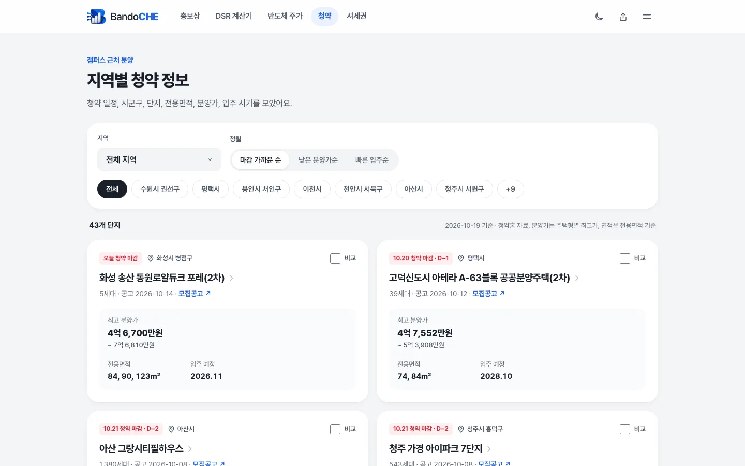Viewport: 745px width, 466px height.
Task: Filter by 평택시 chip
Action: pos(211,189)
